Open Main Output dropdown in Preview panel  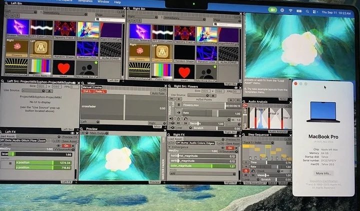click(x=98, y=133)
